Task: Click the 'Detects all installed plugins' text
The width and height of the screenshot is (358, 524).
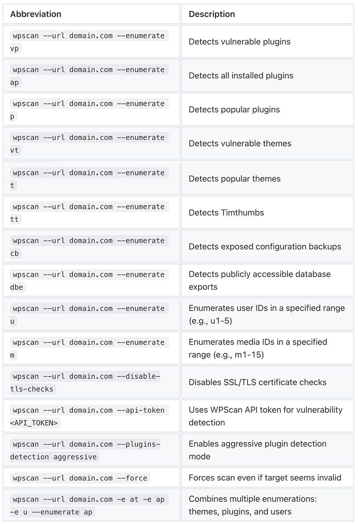Action: pyautogui.click(x=241, y=75)
